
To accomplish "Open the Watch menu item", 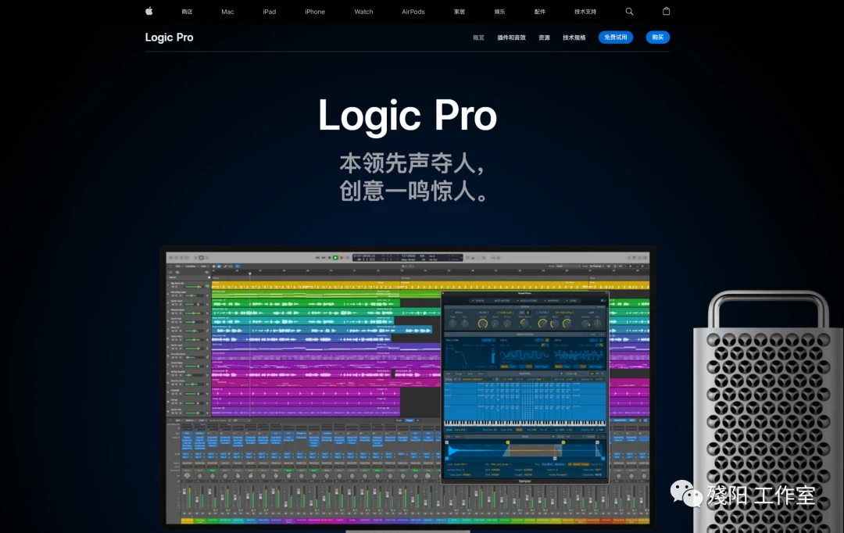I will (364, 12).
